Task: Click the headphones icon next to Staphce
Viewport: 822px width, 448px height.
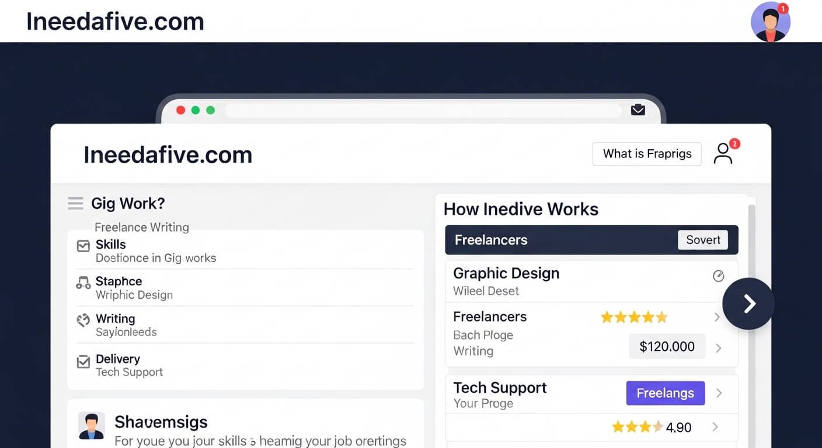Action: pos(83,283)
